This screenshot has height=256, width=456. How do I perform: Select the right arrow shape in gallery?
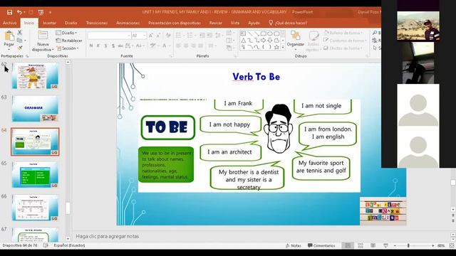[264, 41]
